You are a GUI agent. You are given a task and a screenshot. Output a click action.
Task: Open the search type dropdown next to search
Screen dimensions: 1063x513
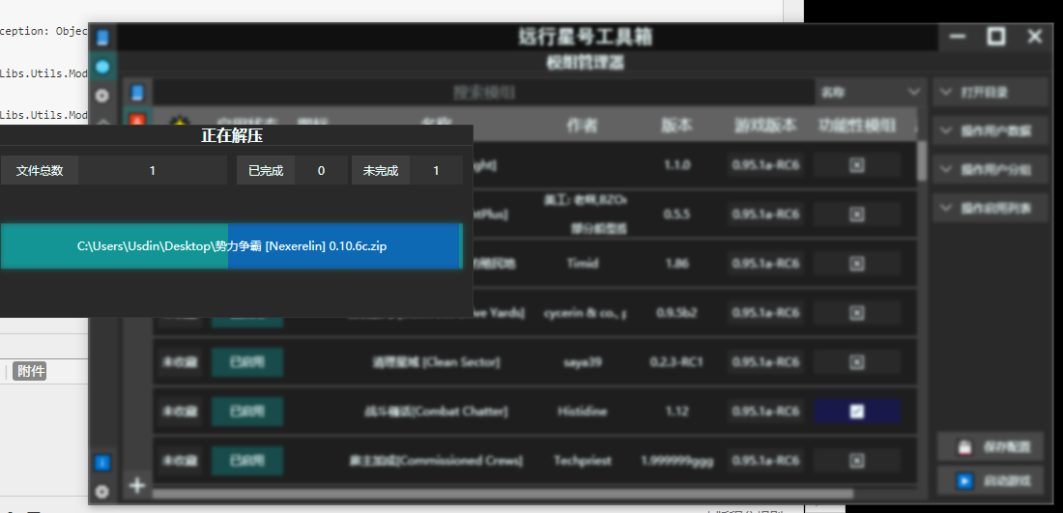point(870,92)
